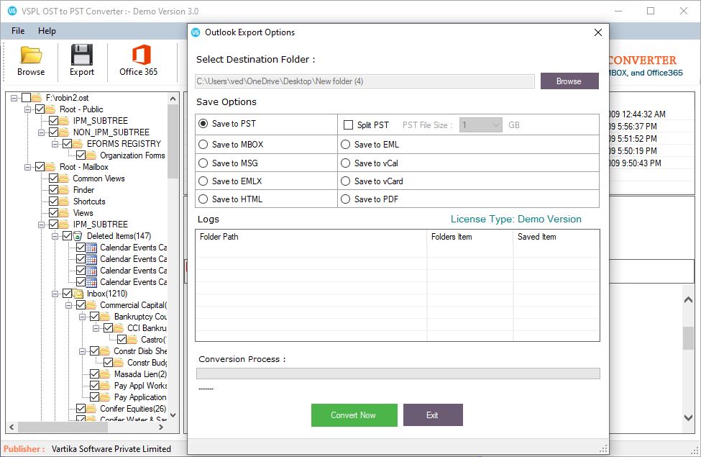Select the Save to PDF option
The image size is (701, 457).
coord(345,199)
